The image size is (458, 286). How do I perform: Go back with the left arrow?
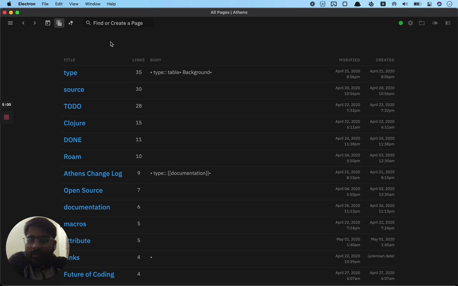tap(23, 23)
